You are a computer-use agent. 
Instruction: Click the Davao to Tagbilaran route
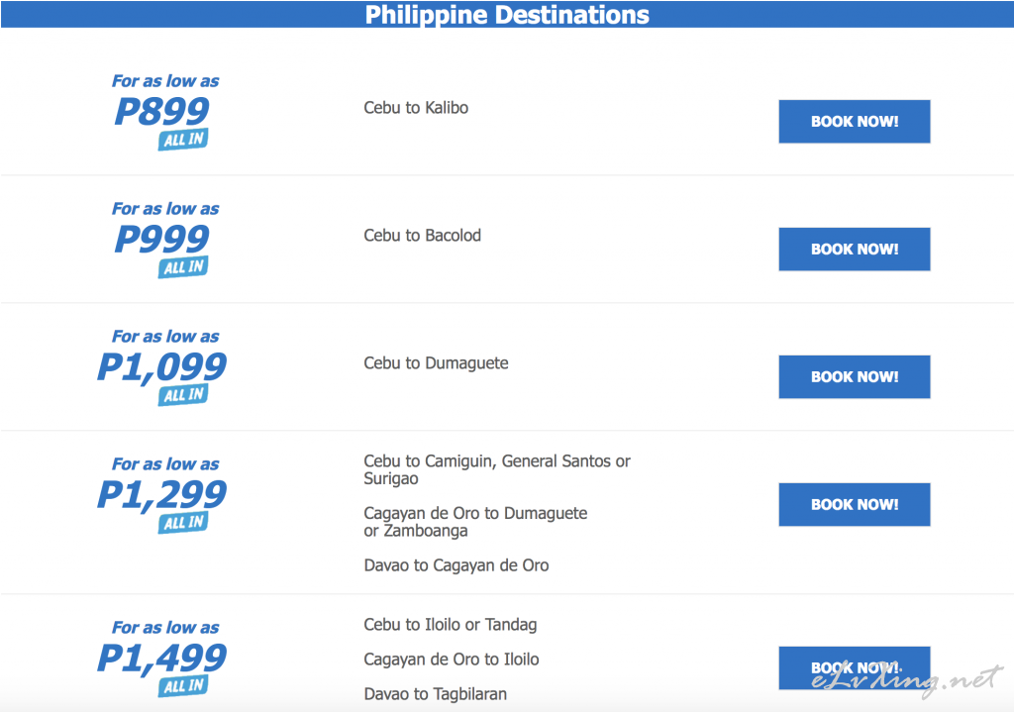[436, 694]
